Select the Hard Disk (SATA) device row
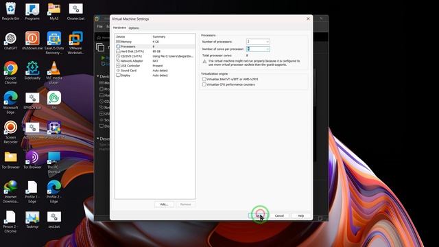This screenshot has width=439, height=247. [155, 51]
